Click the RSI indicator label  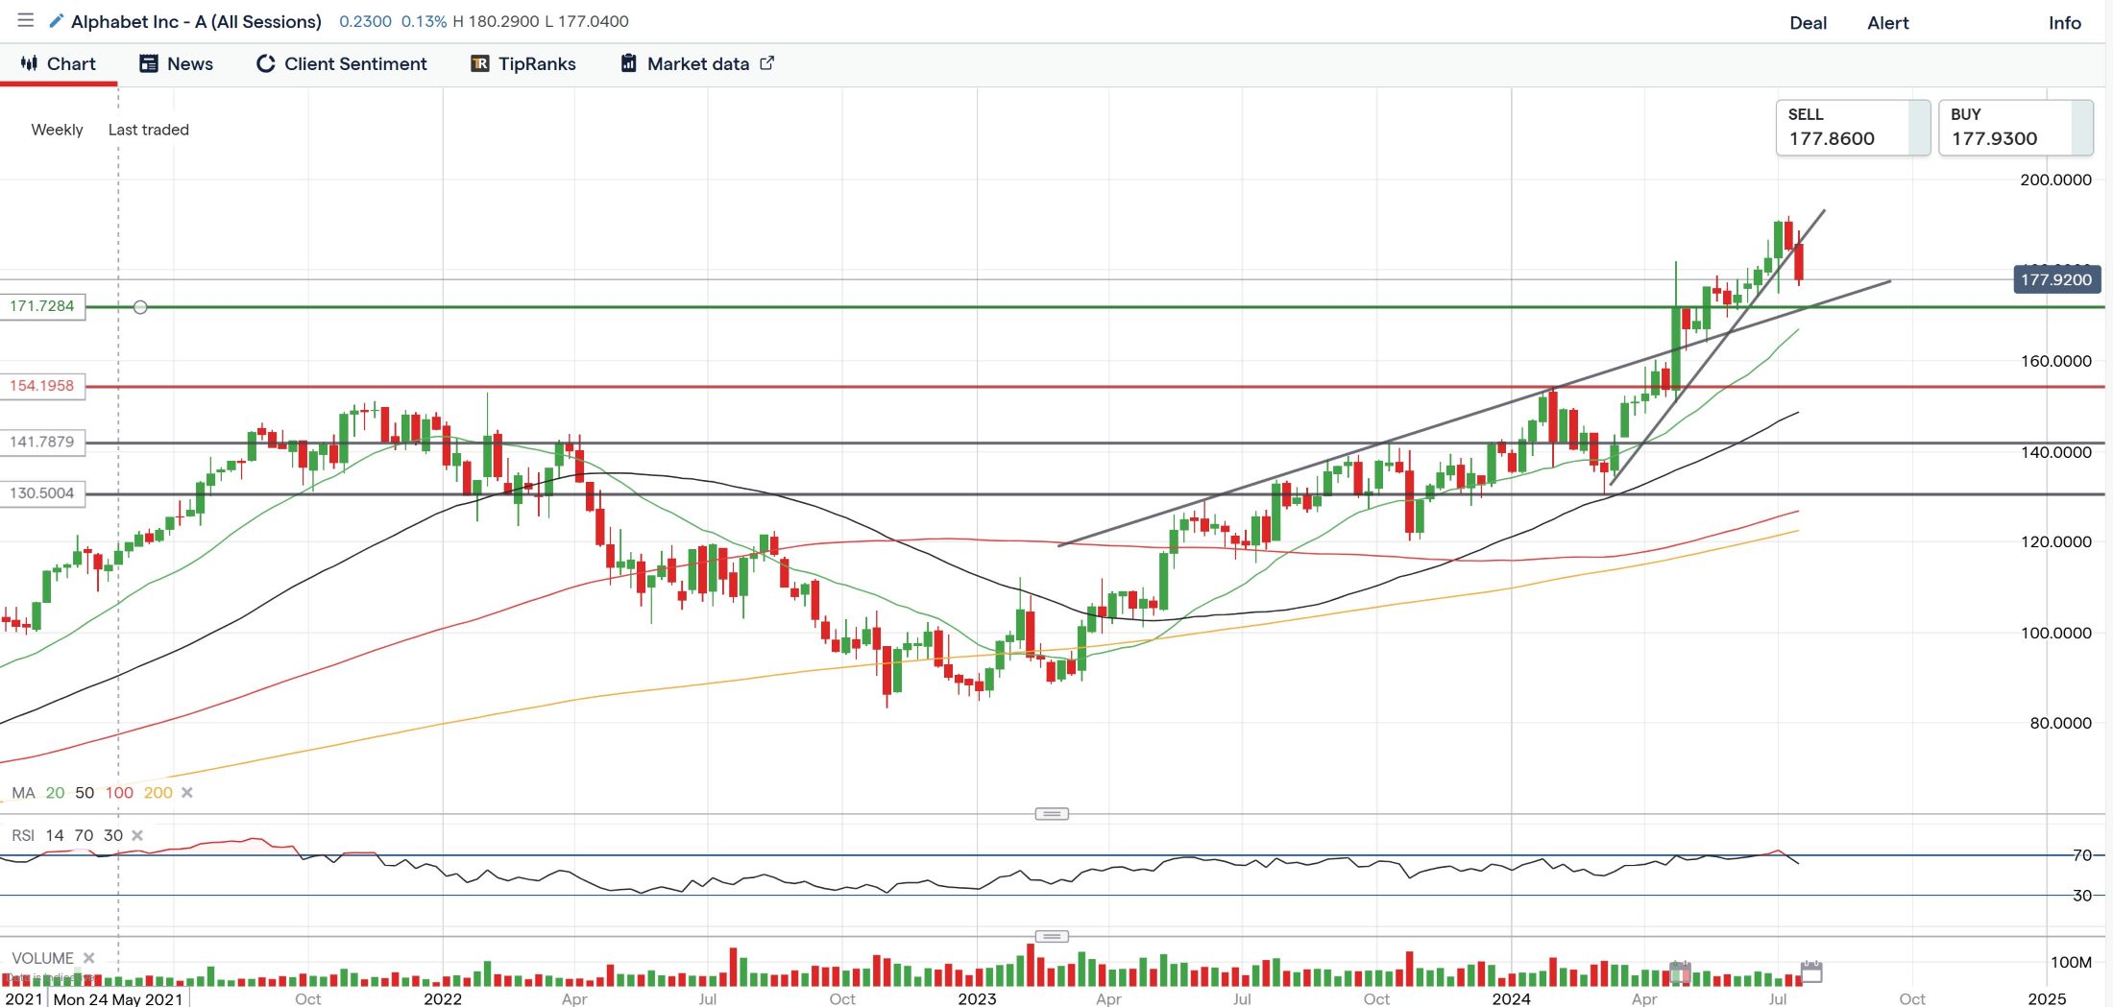click(x=23, y=835)
